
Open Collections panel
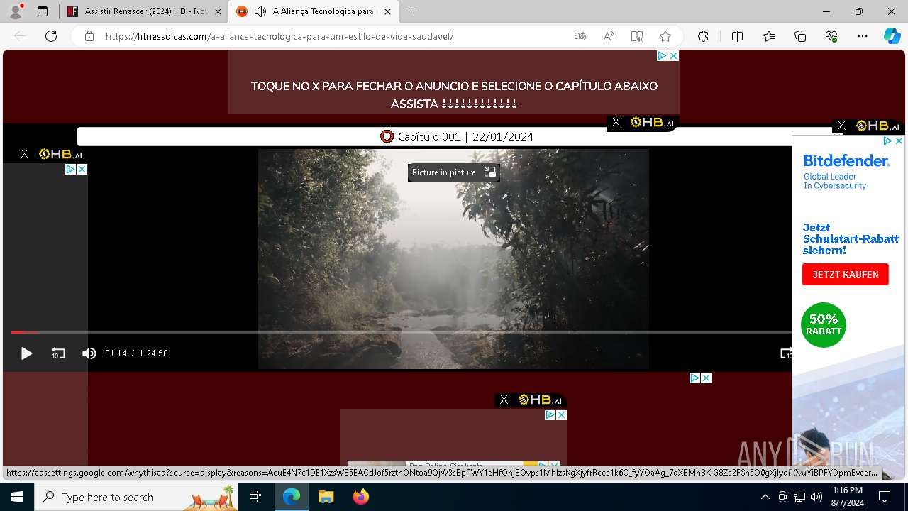(800, 36)
